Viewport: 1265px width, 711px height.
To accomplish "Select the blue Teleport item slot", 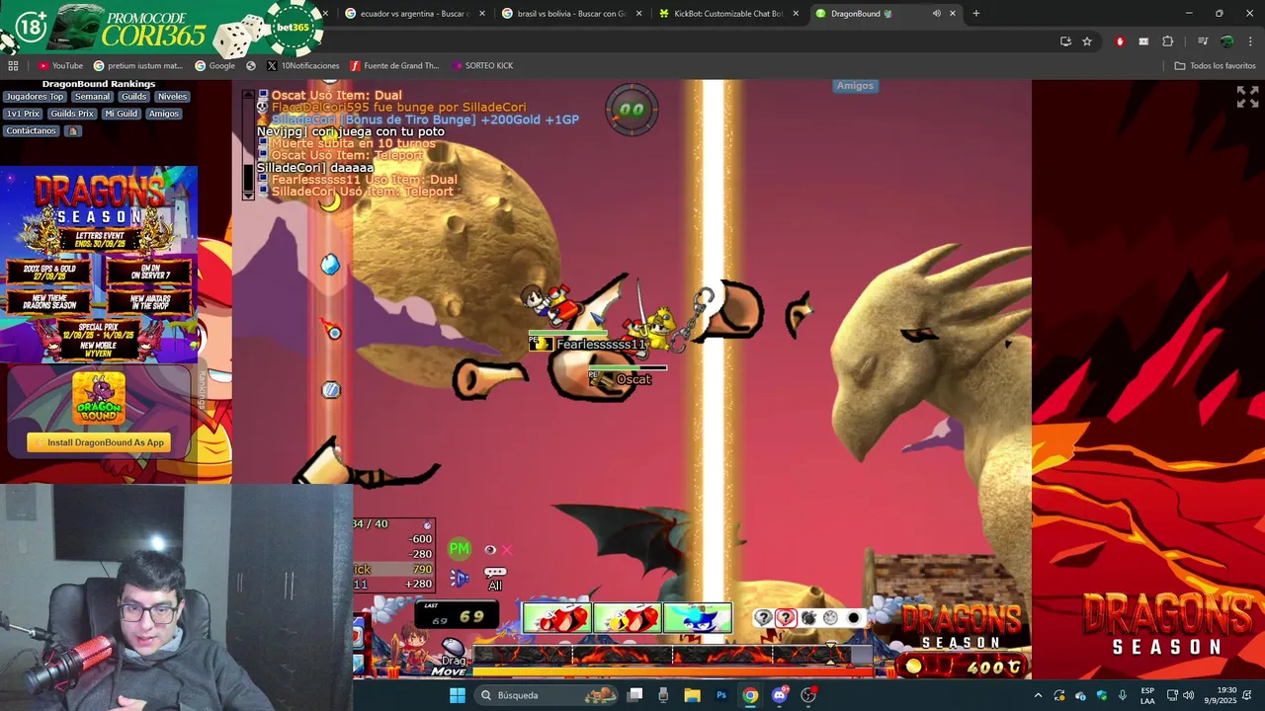I will [x=697, y=618].
